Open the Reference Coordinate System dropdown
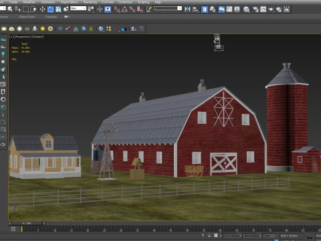 pyautogui.click(x=78, y=8)
